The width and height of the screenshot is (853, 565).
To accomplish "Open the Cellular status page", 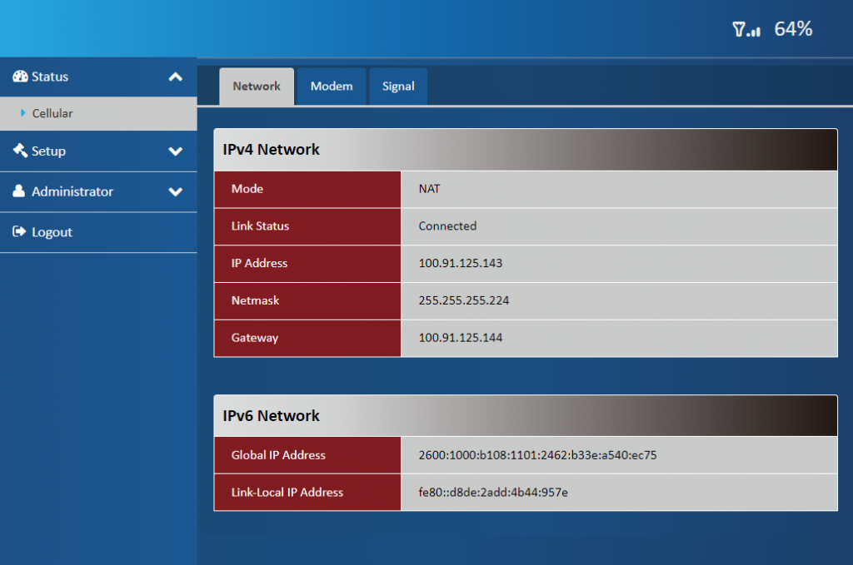I will (52, 113).
